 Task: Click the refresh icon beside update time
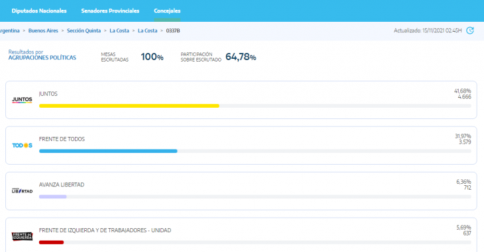point(470,30)
